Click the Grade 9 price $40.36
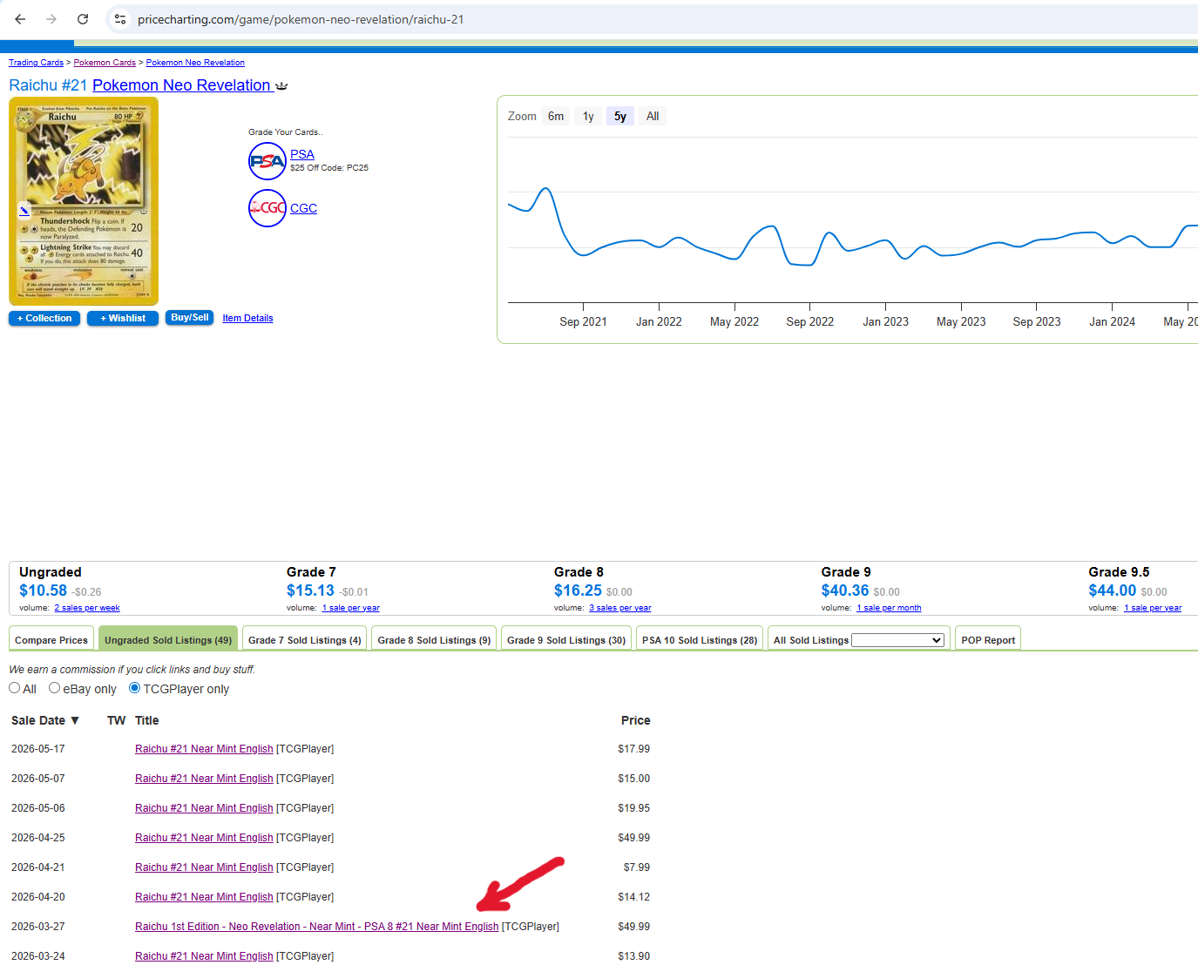 (845, 590)
